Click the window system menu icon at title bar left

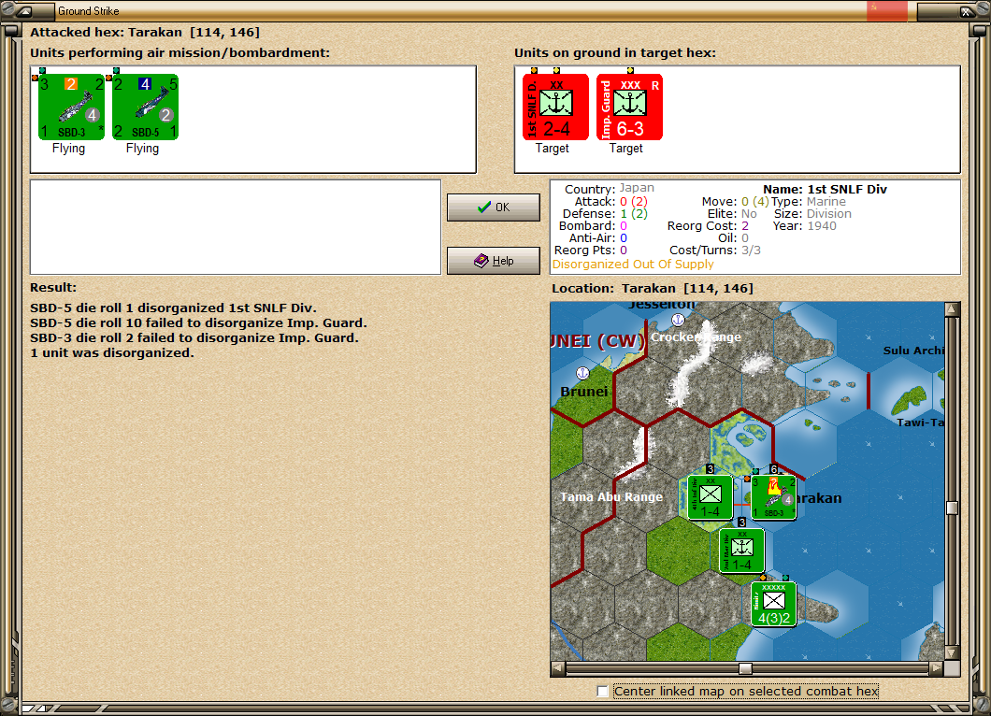coord(25,10)
